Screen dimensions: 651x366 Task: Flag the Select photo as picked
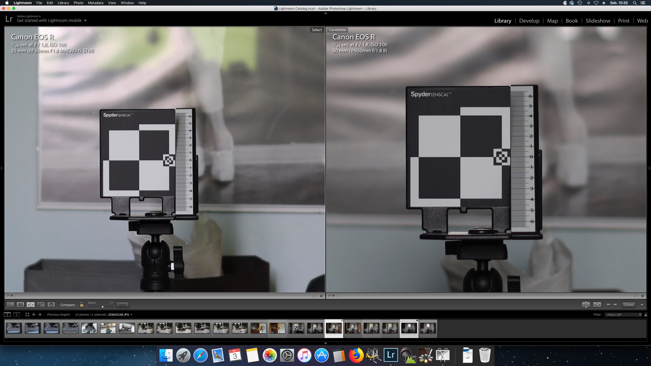8,296
